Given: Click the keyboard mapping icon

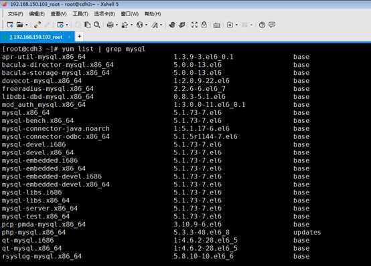Looking at the screenshot, I should [x=217, y=25].
